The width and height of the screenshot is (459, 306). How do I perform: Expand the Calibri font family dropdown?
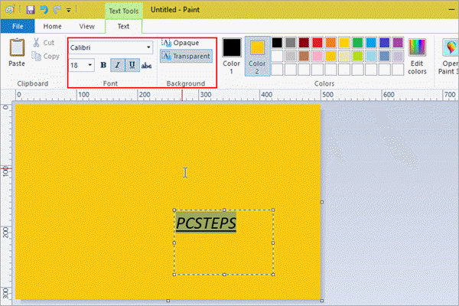148,47
